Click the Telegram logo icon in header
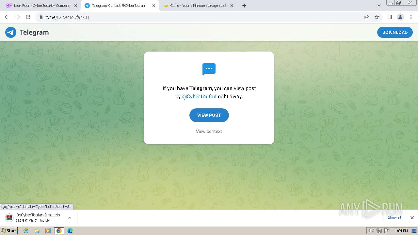The width and height of the screenshot is (418, 235). click(11, 32)
